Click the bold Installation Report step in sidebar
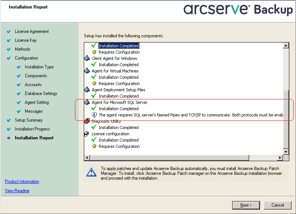 click(34, 138)
